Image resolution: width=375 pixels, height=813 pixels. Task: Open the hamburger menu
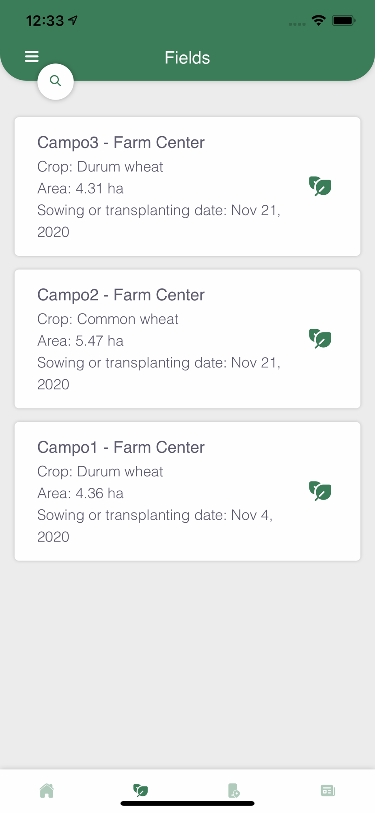(32, 57)
